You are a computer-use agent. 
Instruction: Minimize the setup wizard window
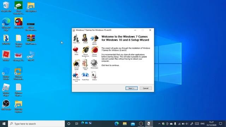pos(135,30)
